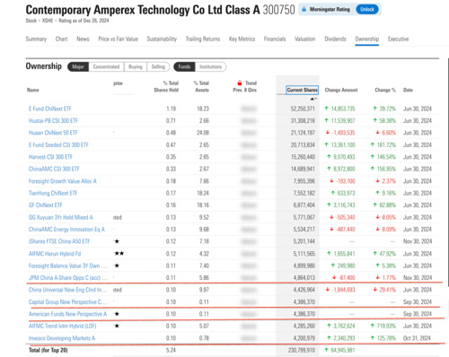The width and height of the screenshot is (449, 357).
Task: Sort table by % Total Shares Held
Action: [x=166, y=86]
